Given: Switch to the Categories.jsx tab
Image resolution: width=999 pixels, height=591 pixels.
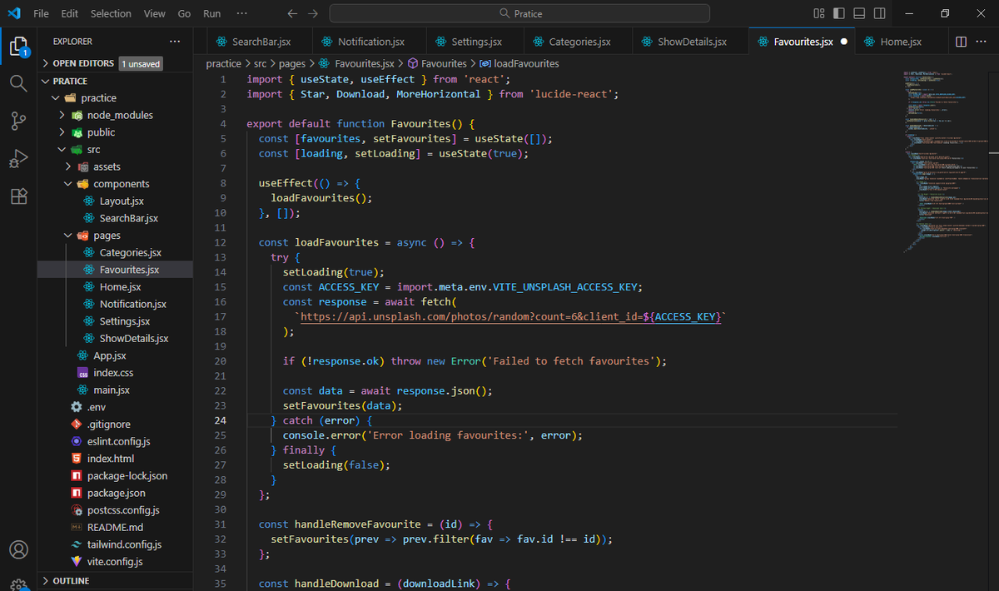Looking at the screenshot, I should (x=579, y=42).
